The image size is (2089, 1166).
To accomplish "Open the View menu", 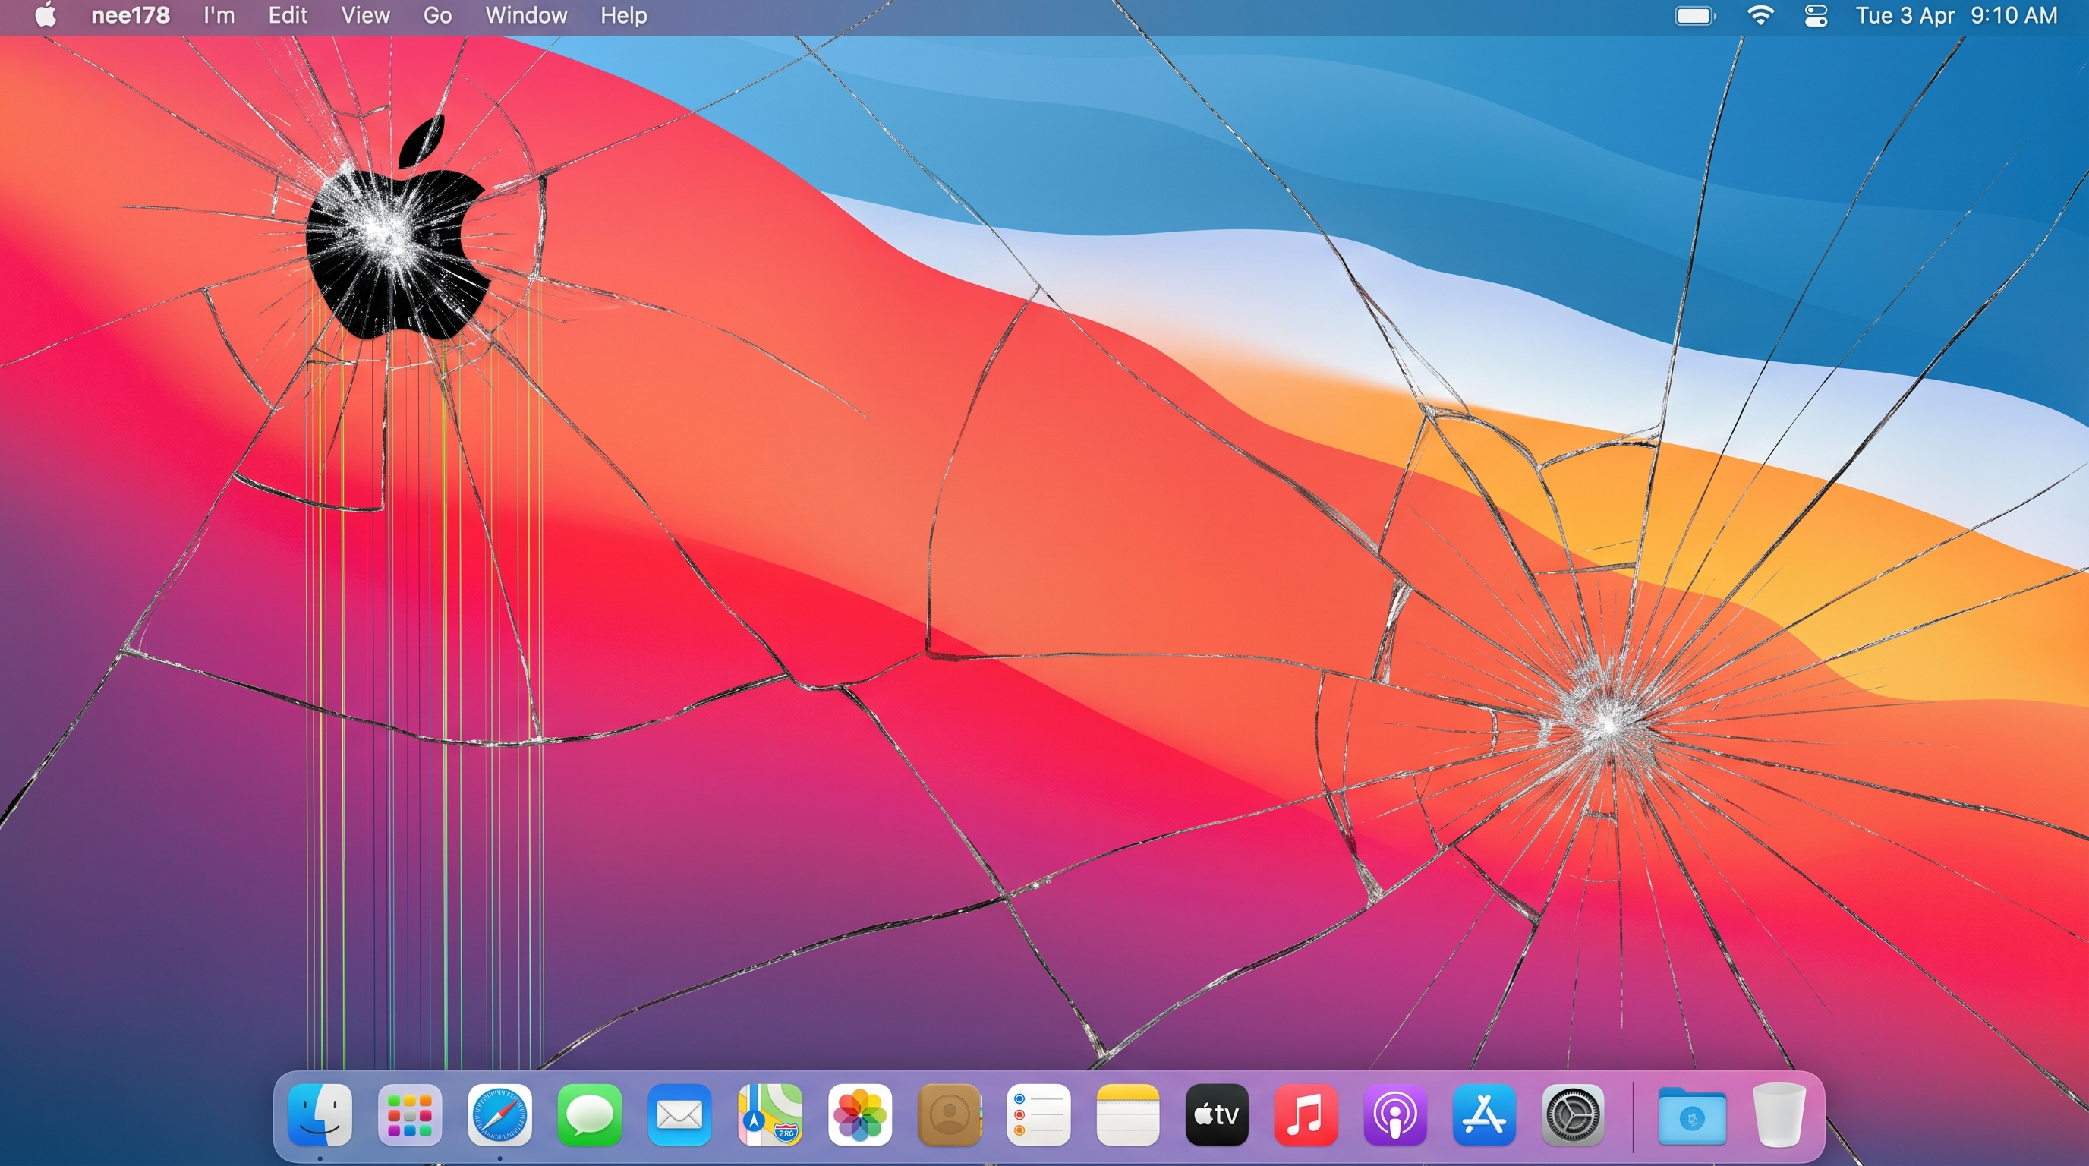I will [365, 15].
